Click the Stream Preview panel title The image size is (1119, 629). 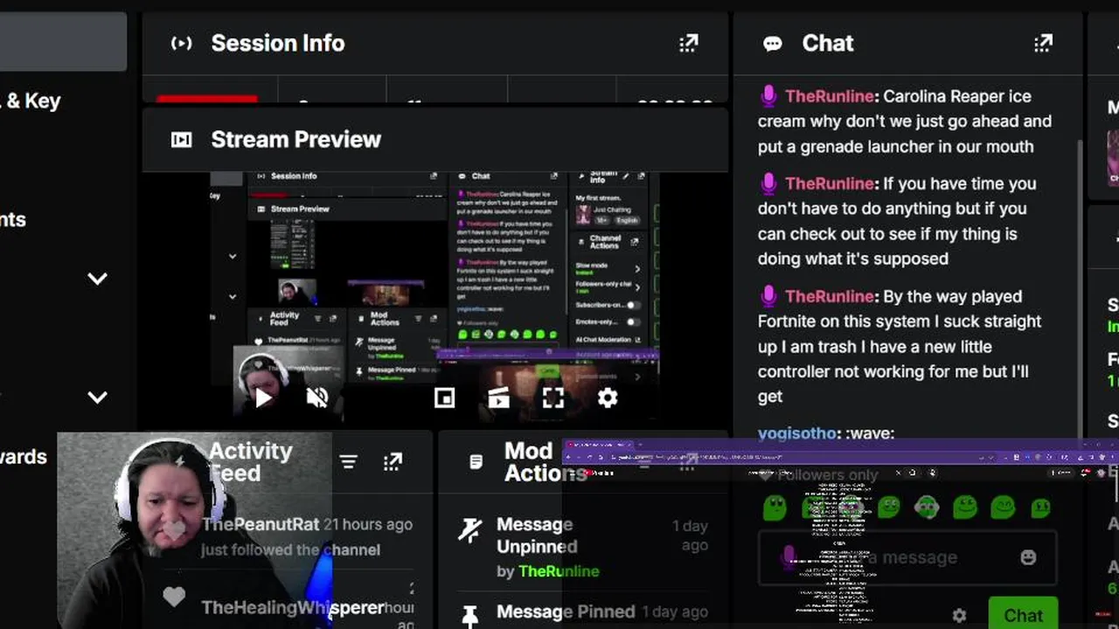coord(296,140)
